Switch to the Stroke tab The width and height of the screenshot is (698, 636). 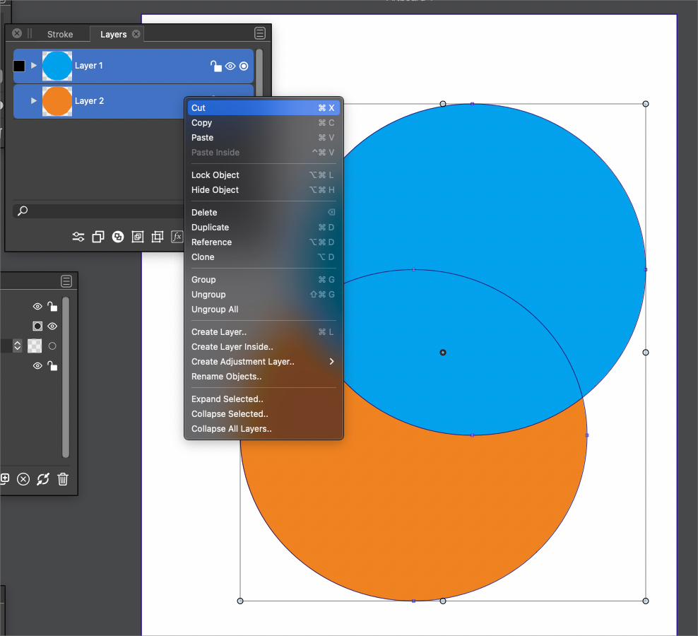(x=60, y=34)
